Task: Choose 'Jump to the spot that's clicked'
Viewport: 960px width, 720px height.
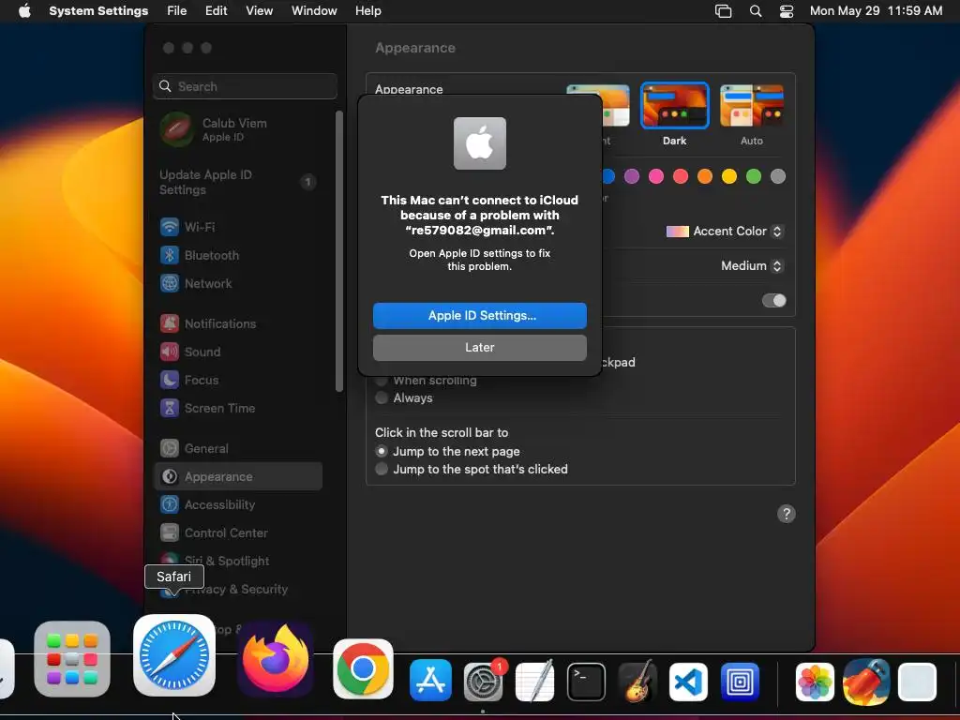Action: 382,469
